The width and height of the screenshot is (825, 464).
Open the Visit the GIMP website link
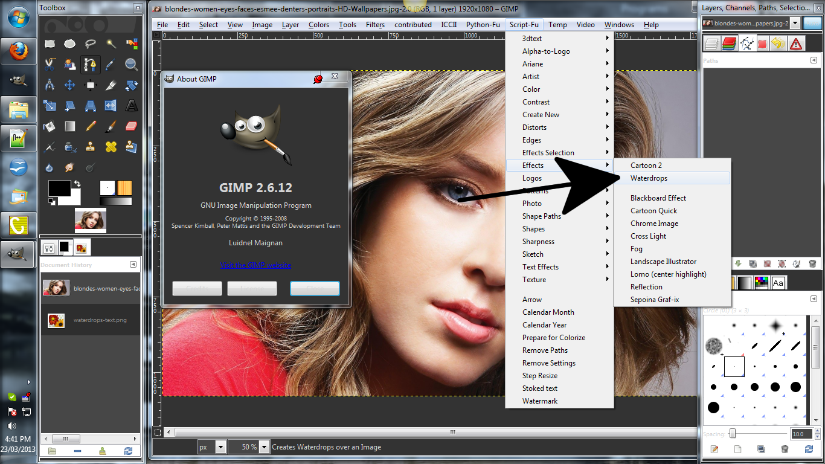point(256,265)
